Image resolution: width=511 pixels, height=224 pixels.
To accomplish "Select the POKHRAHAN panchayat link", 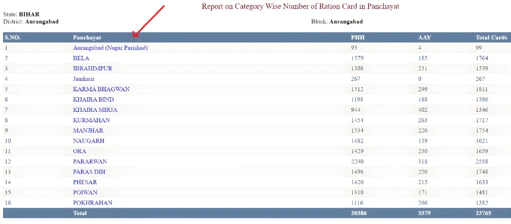I will pos(92,203).
